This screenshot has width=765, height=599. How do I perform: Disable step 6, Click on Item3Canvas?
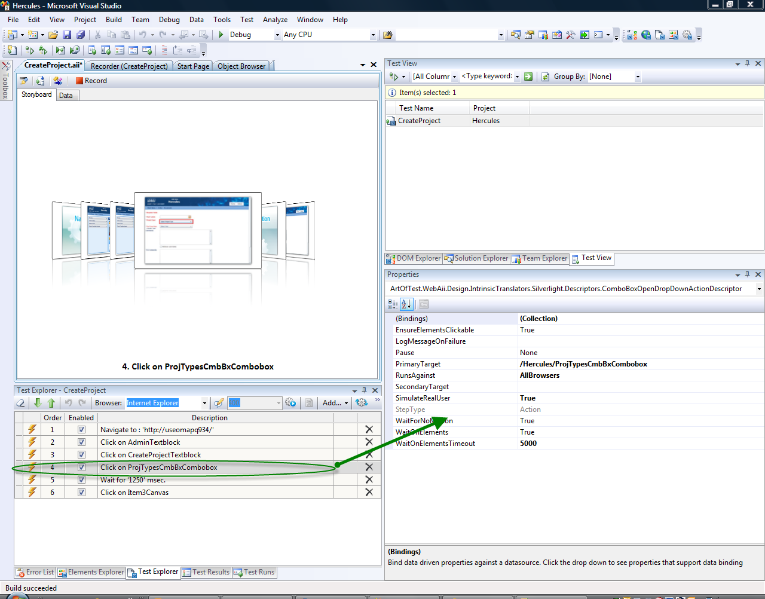coord(81,493)
